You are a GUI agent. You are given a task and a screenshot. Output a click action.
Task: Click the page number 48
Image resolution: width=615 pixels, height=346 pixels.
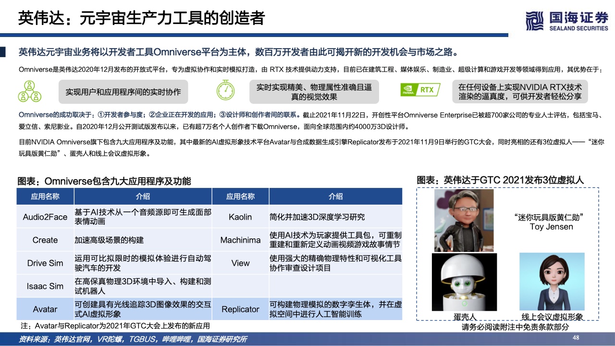[x=576, y=338]
